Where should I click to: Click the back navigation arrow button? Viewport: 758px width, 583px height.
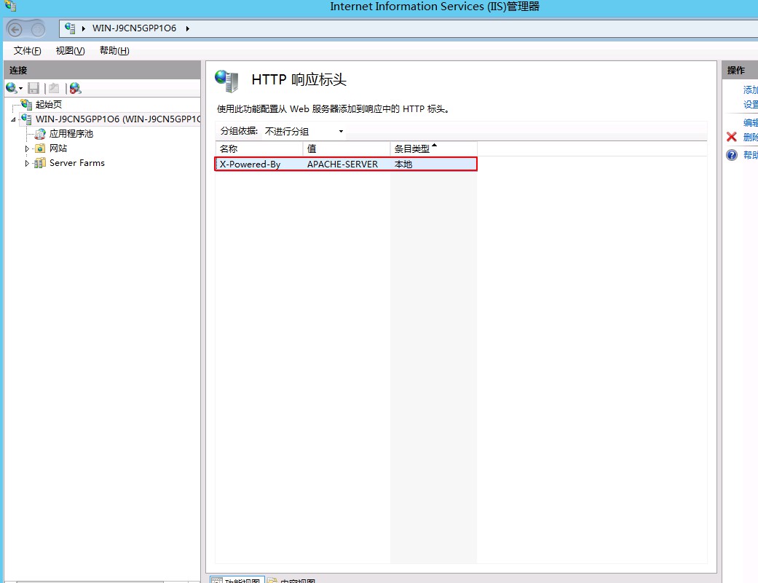pos(15,29)
